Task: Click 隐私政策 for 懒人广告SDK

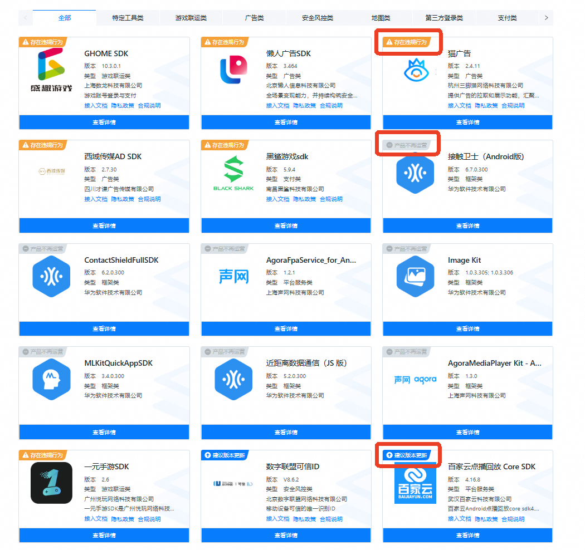Action: click(x=304, y=106)
